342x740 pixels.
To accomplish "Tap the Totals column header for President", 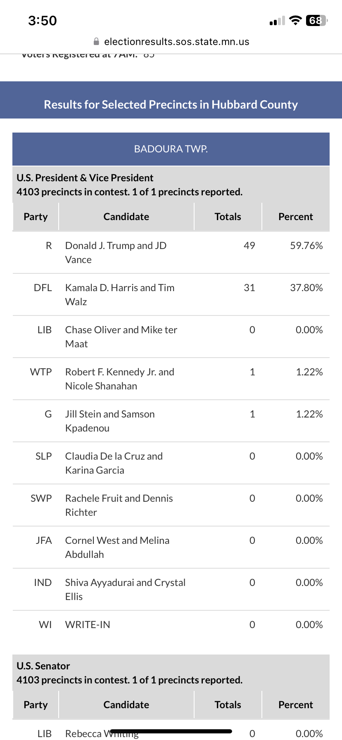I will click(x=228, y=217).
